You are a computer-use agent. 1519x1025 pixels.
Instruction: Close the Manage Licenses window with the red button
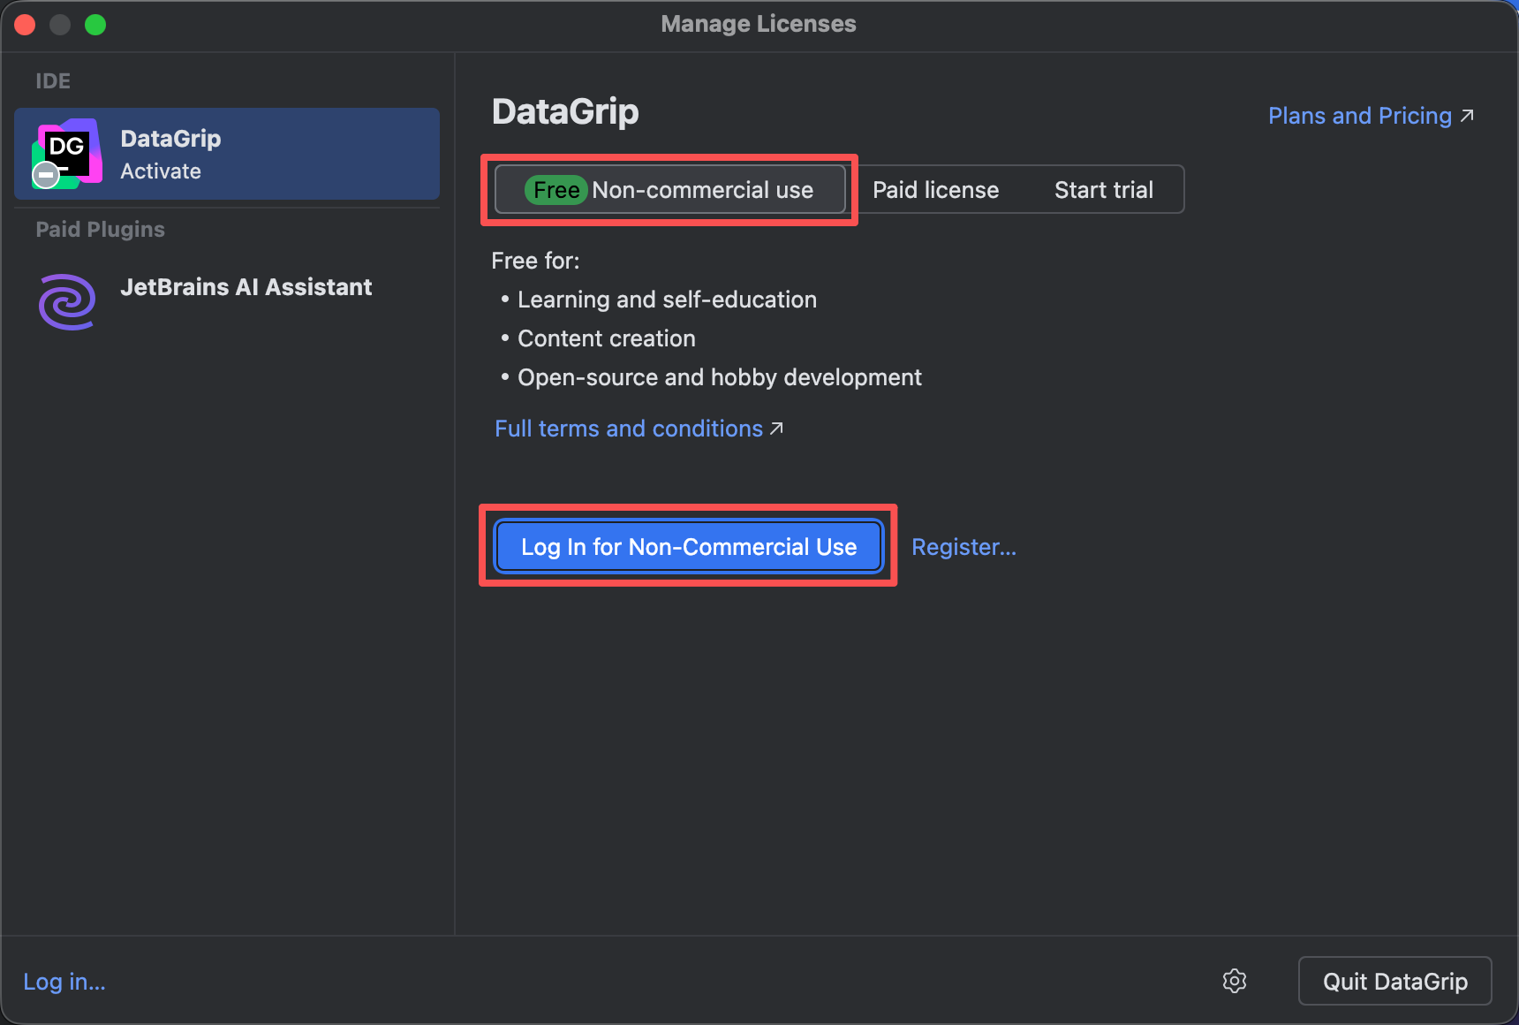(x=25, y=25)
